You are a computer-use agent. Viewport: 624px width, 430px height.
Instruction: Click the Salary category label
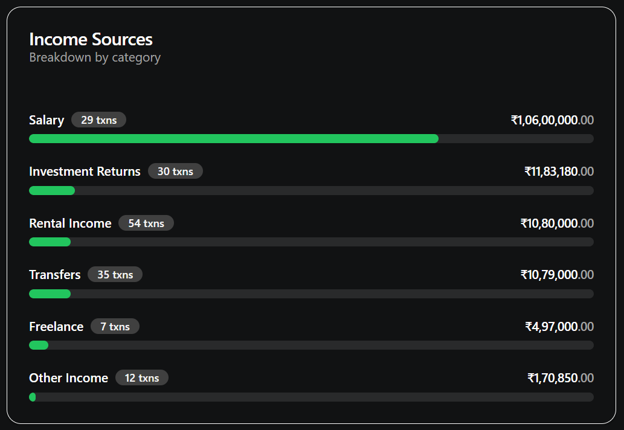[x=47, y=120]
